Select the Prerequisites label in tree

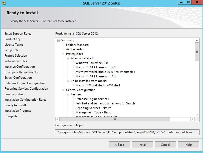tap(74, 54)
